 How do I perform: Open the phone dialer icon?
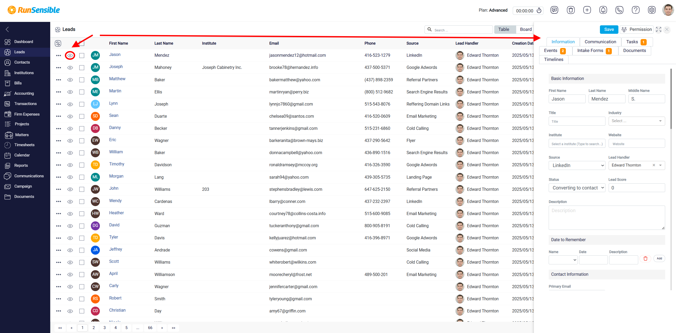(x=619, y=10)
